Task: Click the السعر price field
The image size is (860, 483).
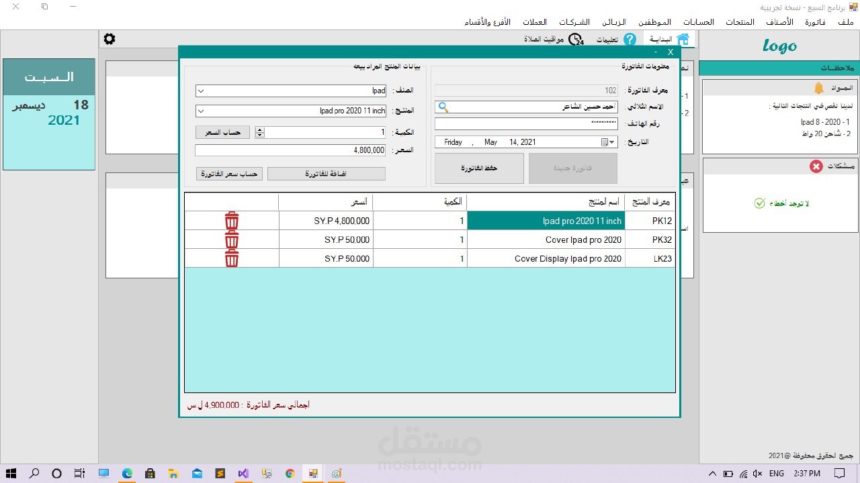Action: 290,150
